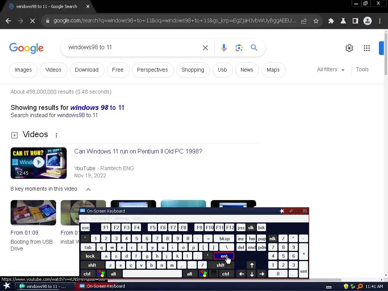The image size is (388, 291).
Task: Open Chrome three-dot menu
Action: pos(380,21)
